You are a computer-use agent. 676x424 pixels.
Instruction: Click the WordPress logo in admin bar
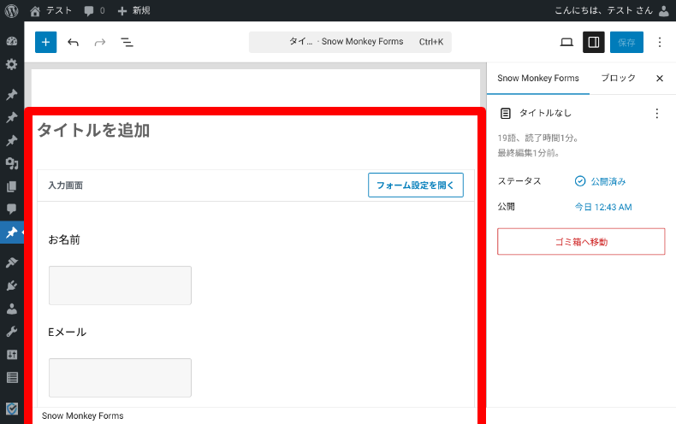click(12, 10)
